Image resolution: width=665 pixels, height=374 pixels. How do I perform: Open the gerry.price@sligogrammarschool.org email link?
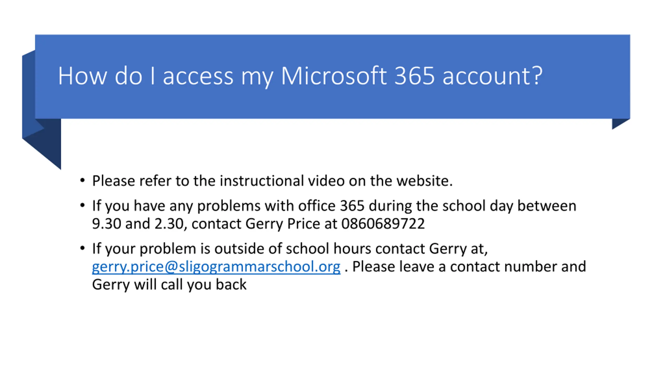click(x=216, y=267)
